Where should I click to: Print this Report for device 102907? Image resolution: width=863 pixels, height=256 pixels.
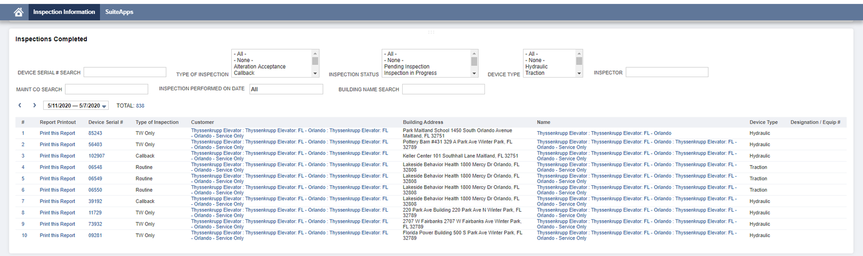coord(58,156)
